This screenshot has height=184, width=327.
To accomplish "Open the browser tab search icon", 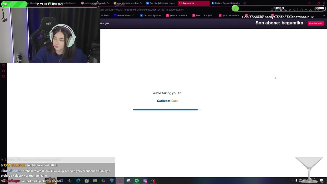I will 309,3.
